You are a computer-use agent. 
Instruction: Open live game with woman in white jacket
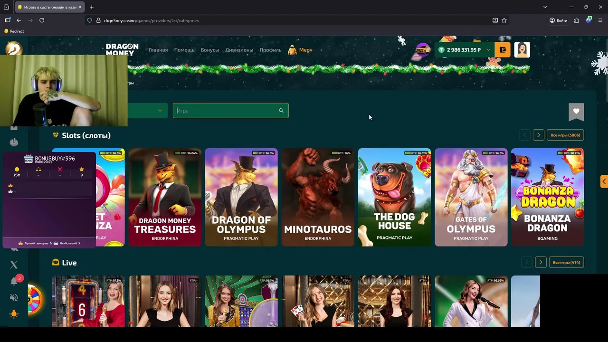471,301
